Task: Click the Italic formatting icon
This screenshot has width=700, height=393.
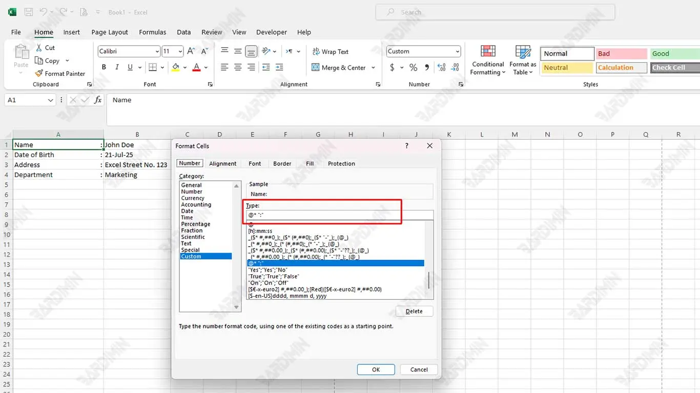Action: click(x=117, y=68)
